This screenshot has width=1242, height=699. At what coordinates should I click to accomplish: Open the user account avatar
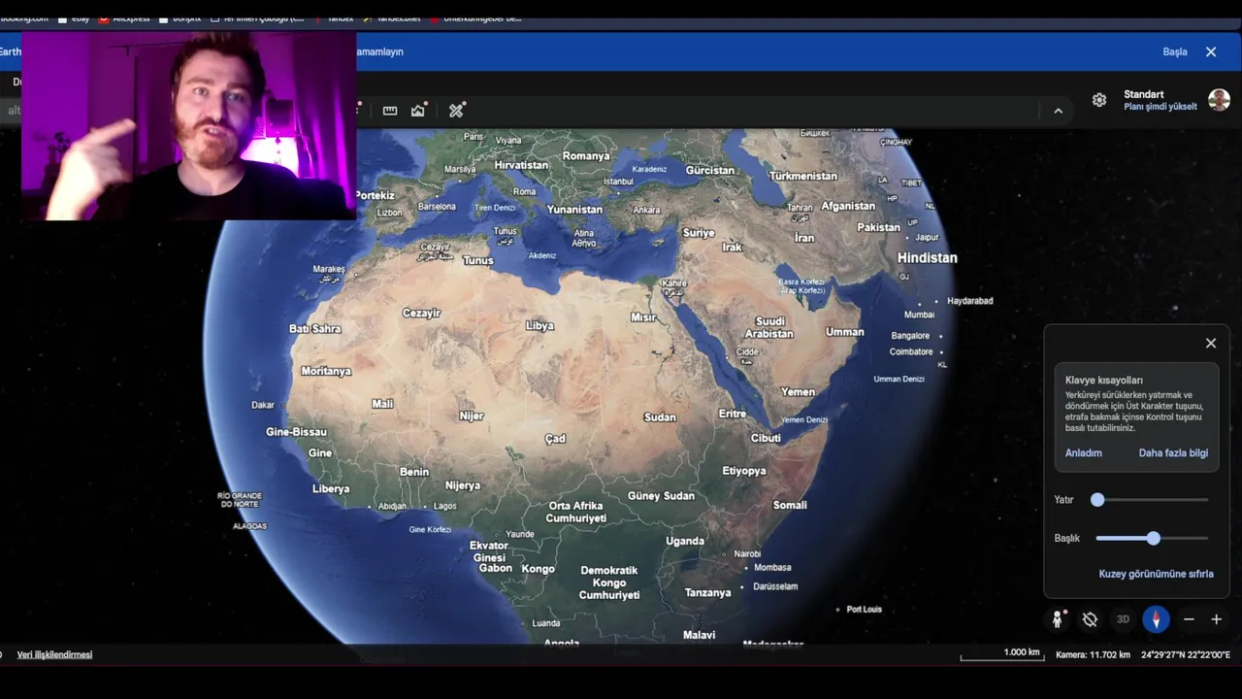(x=1220, y=100)
